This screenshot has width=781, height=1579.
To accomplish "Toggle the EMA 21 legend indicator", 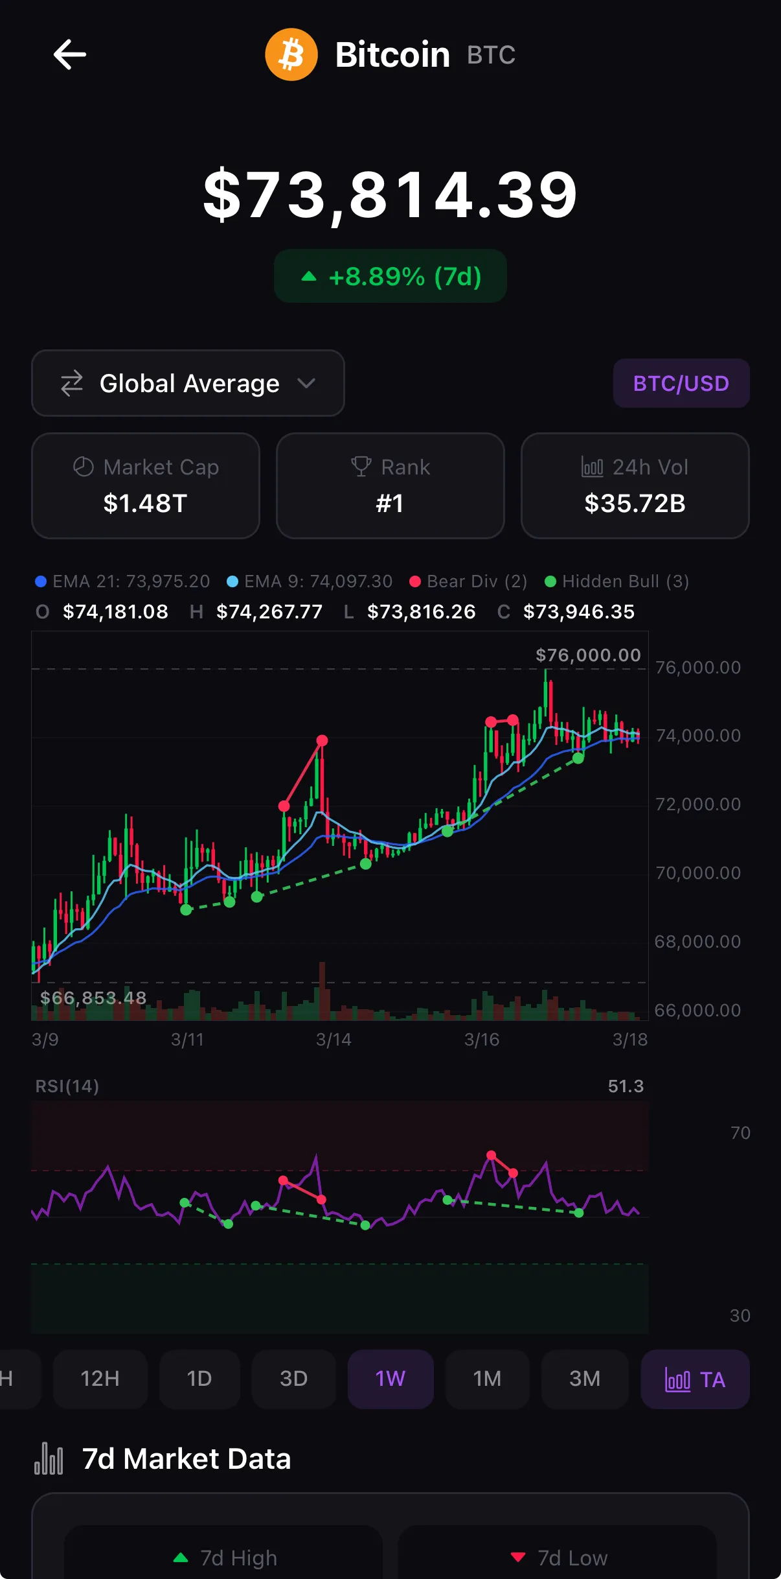I will point(122,581).
